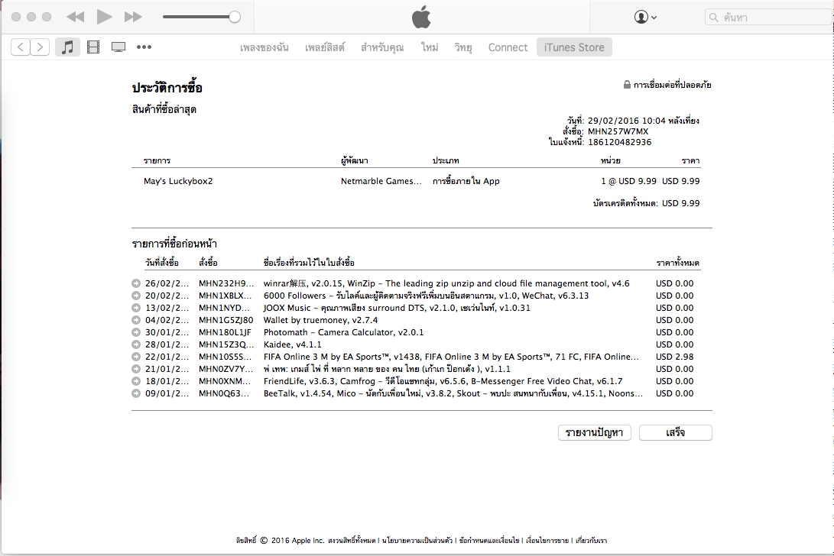Open the วิทยุ tab
834x556 pixels.
(462, 47)
